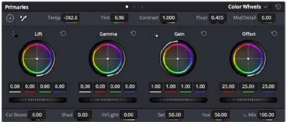The width and height of the screenshot is (286, 122).
Task: Select the Gain red value field
Action: point(171,86)
